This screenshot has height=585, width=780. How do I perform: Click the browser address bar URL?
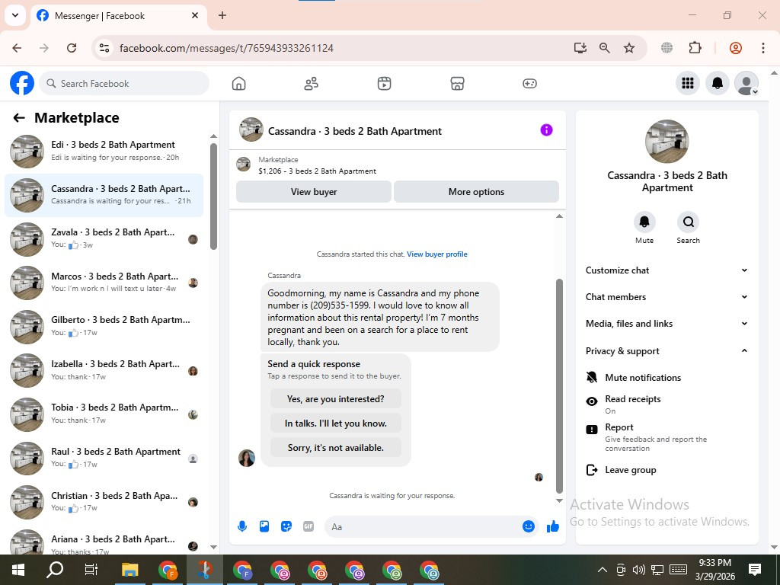[x=226, y=48]
